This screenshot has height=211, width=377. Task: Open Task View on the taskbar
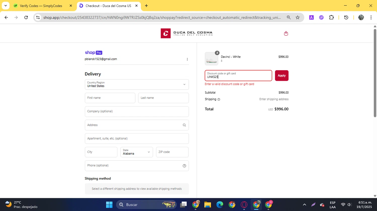tap(183, 205)
